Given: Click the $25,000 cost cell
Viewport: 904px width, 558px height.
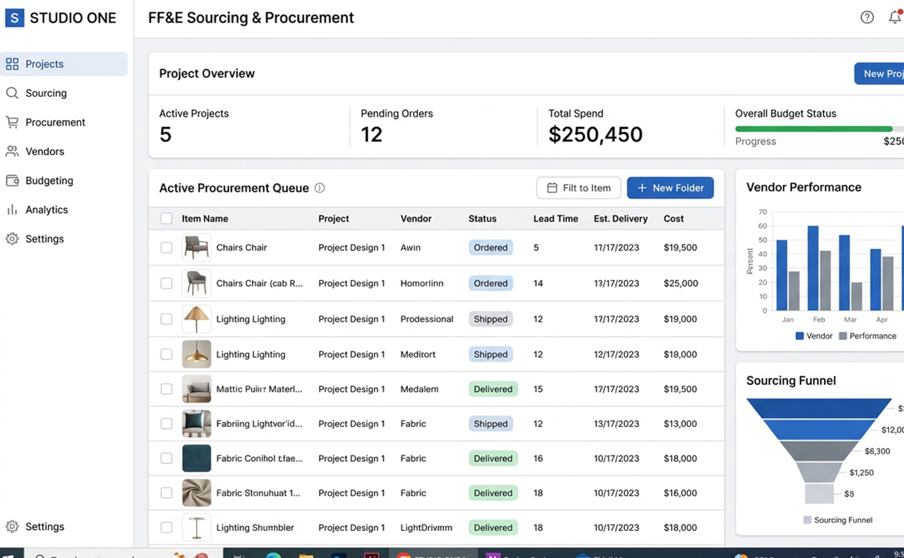Looking at the screenshot, I should (x=681, y=283).
